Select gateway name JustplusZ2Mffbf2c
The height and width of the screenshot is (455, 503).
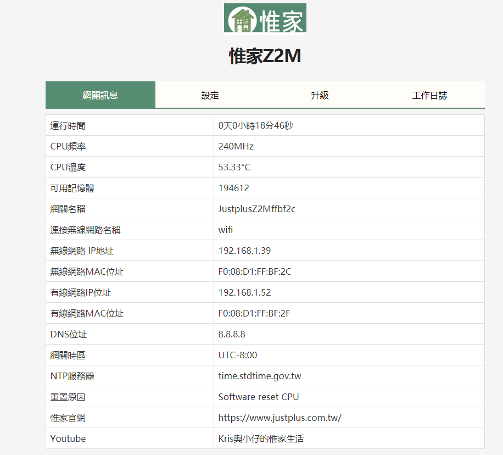256,209
